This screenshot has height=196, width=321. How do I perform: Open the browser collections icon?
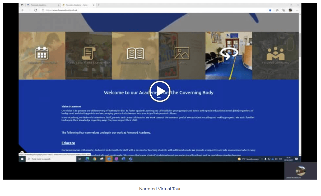[x=284, y=10]
